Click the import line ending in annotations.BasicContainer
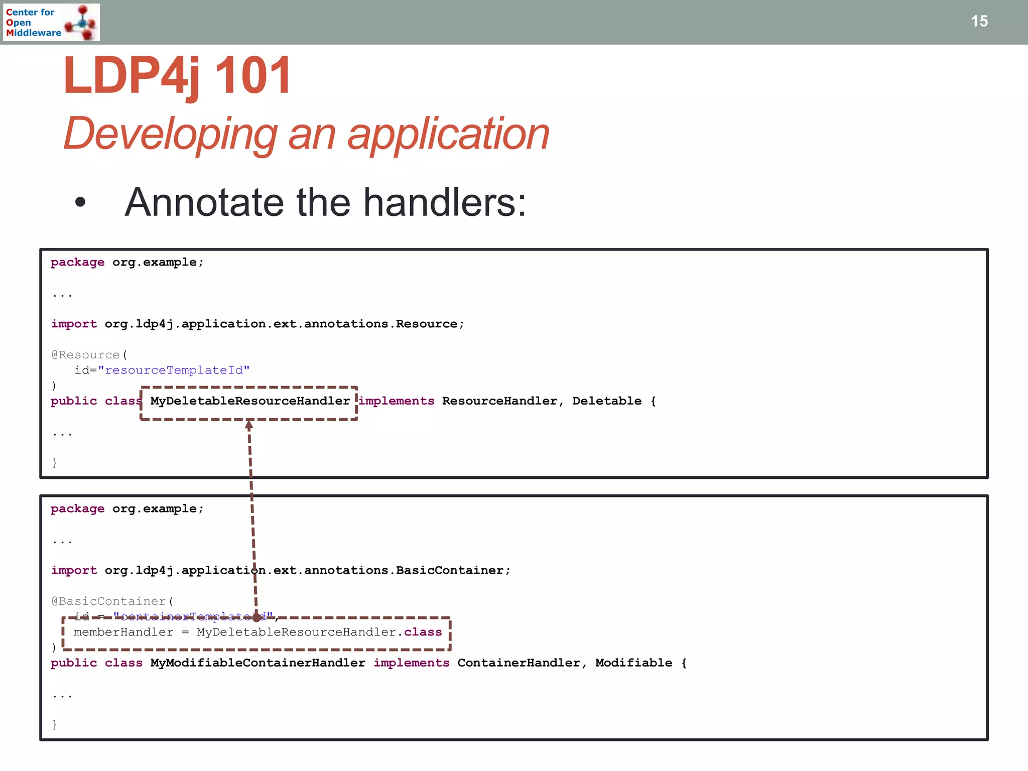The image size is (1028, 771). pyautogui.click(x=281, y=571)
